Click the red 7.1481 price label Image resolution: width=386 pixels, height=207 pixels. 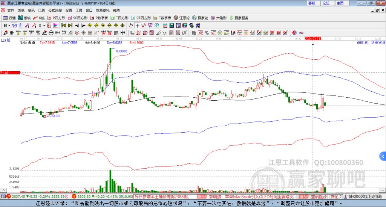pos(10,73)
